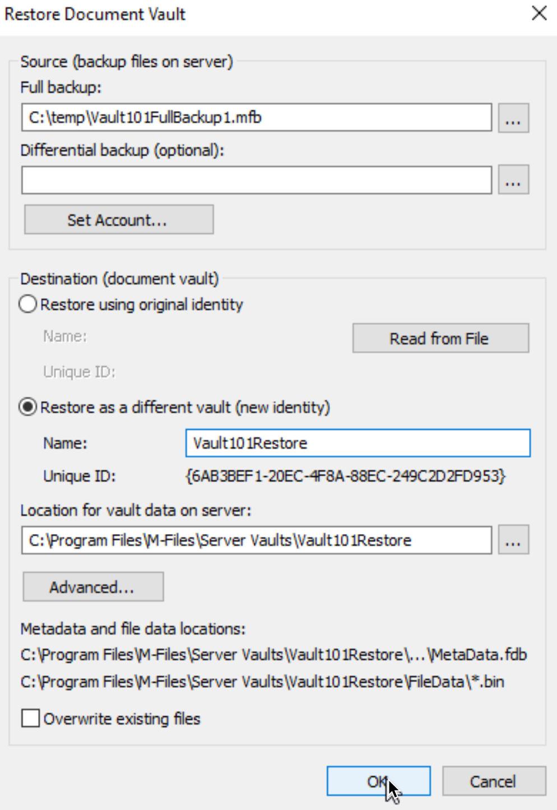Click the FileData *.bin path text
Screen dimensions: 557x810
pos(262,682)
